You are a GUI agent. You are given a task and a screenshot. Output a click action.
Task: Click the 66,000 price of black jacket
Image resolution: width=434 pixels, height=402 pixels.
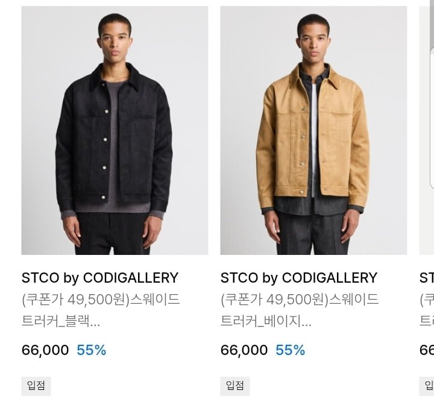45,350
